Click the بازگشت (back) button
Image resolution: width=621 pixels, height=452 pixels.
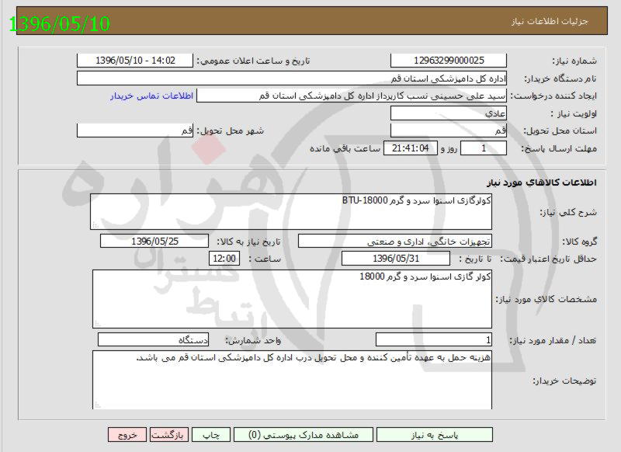167,435
